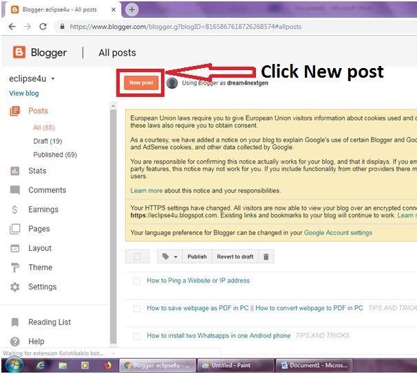The width and height of the screenshot is (417, 374).
Task: Open the Earnings section
Action: point(43,210)
